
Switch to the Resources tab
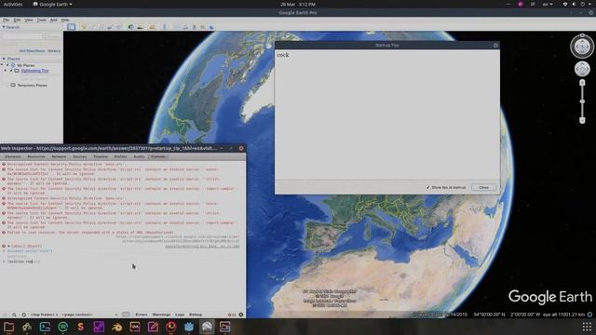coord(36,156)
